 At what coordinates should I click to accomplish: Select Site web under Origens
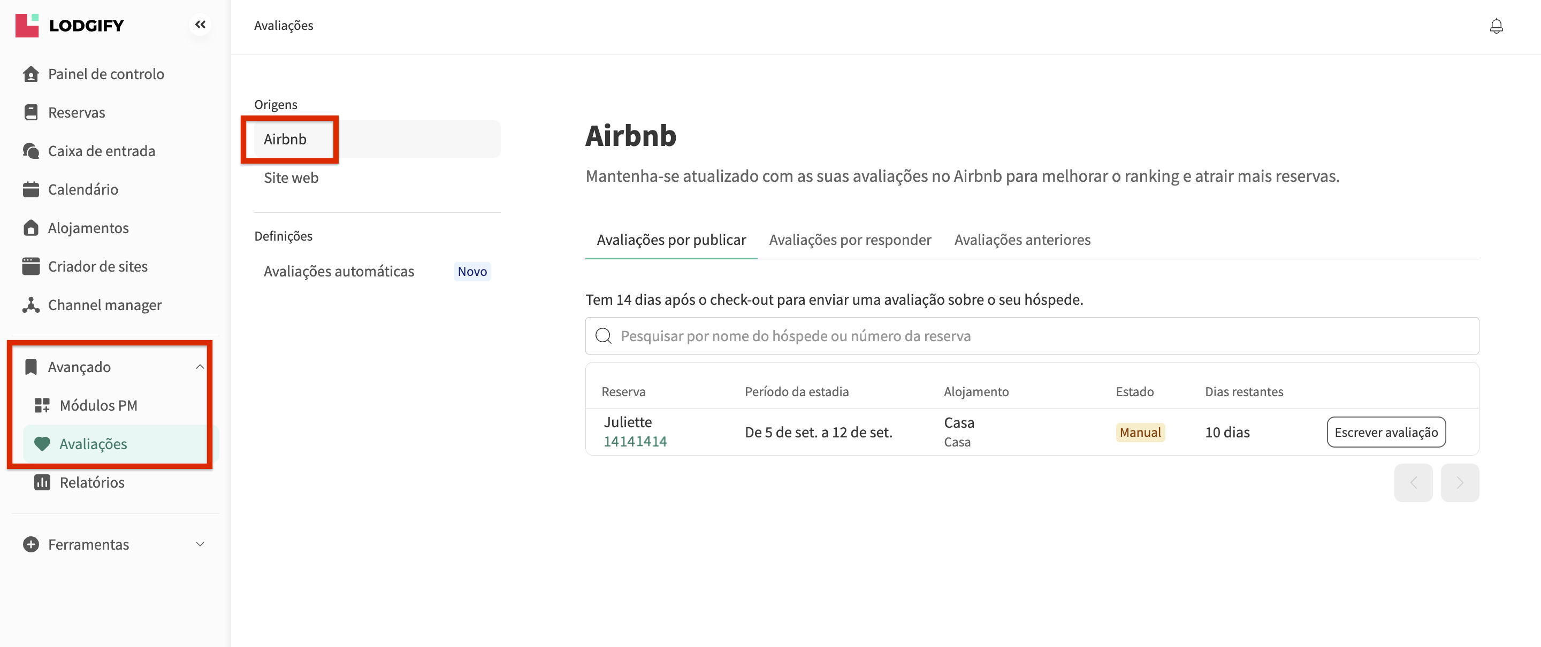[x=291, y=178]
